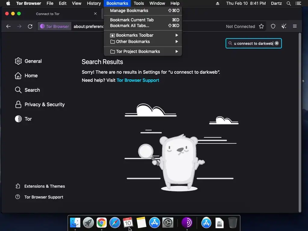Screen dimensions: 308x231
Task: Open the History menu
Action: tap(94, 3)
